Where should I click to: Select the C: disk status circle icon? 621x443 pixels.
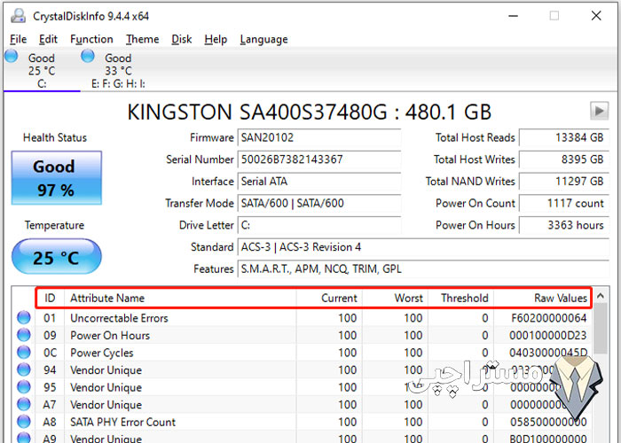(x=11, y=56)
